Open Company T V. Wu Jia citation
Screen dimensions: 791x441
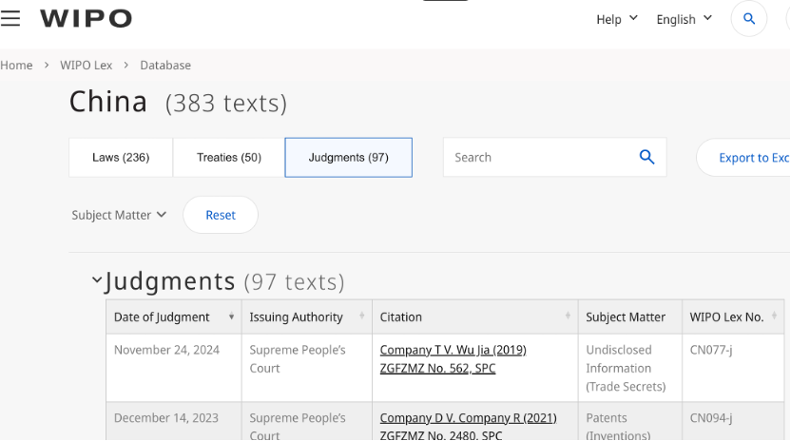(x=453, y=350)
